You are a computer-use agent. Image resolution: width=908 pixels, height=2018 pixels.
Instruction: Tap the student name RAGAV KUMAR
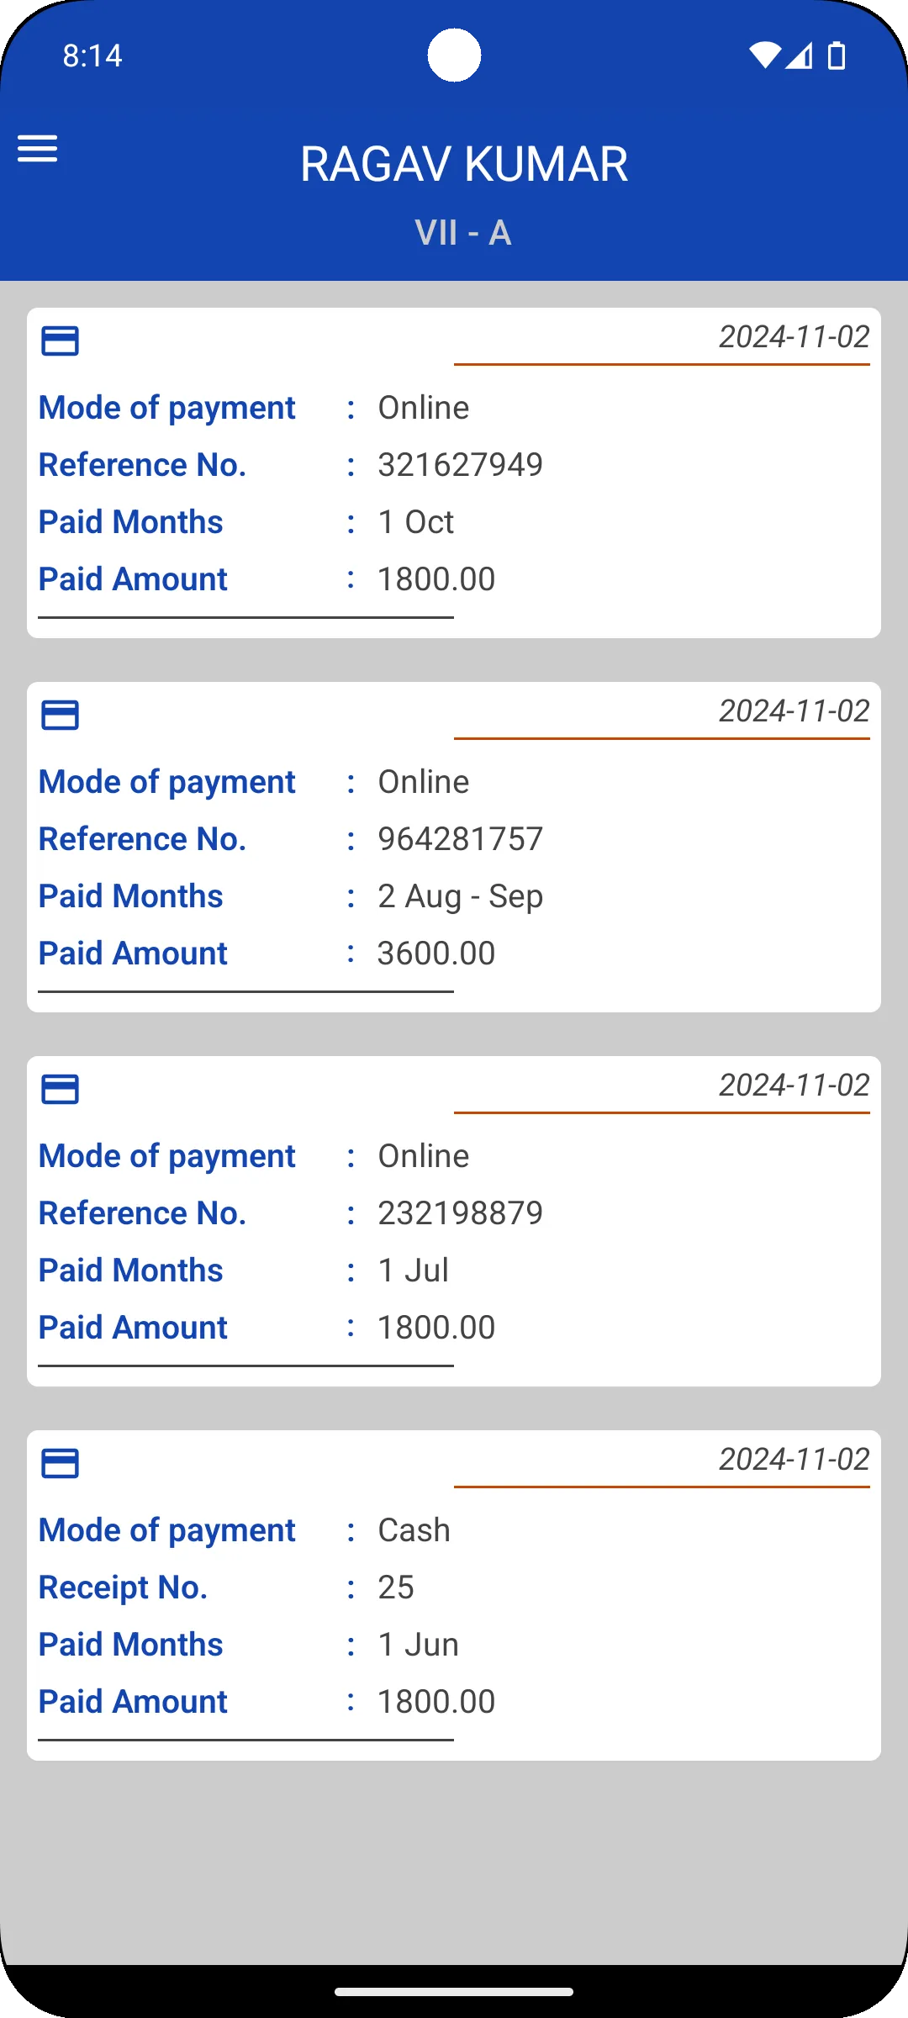[x=464, y=164]
